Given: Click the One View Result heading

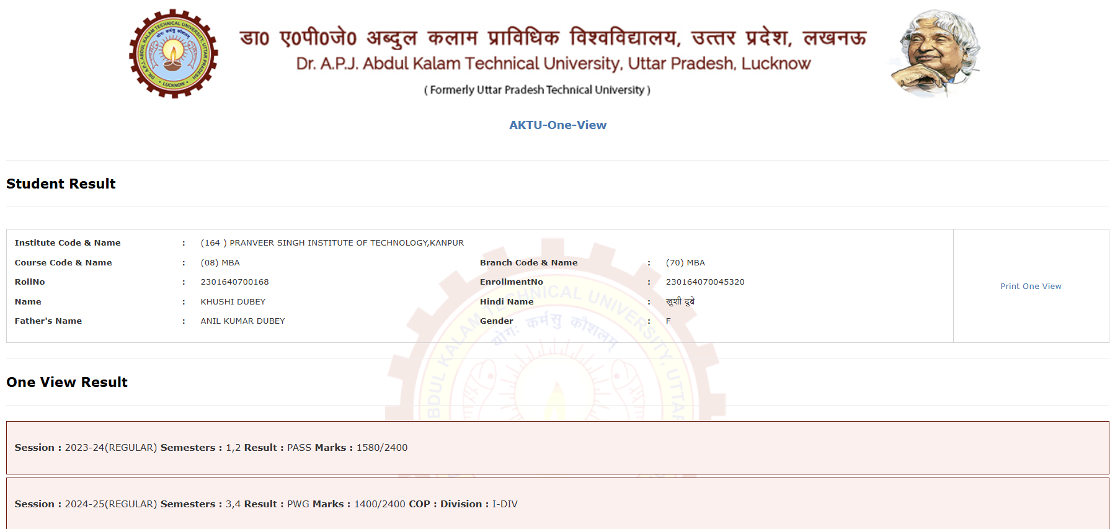Looking at the screenshot, I should click(x=67, y=382).
